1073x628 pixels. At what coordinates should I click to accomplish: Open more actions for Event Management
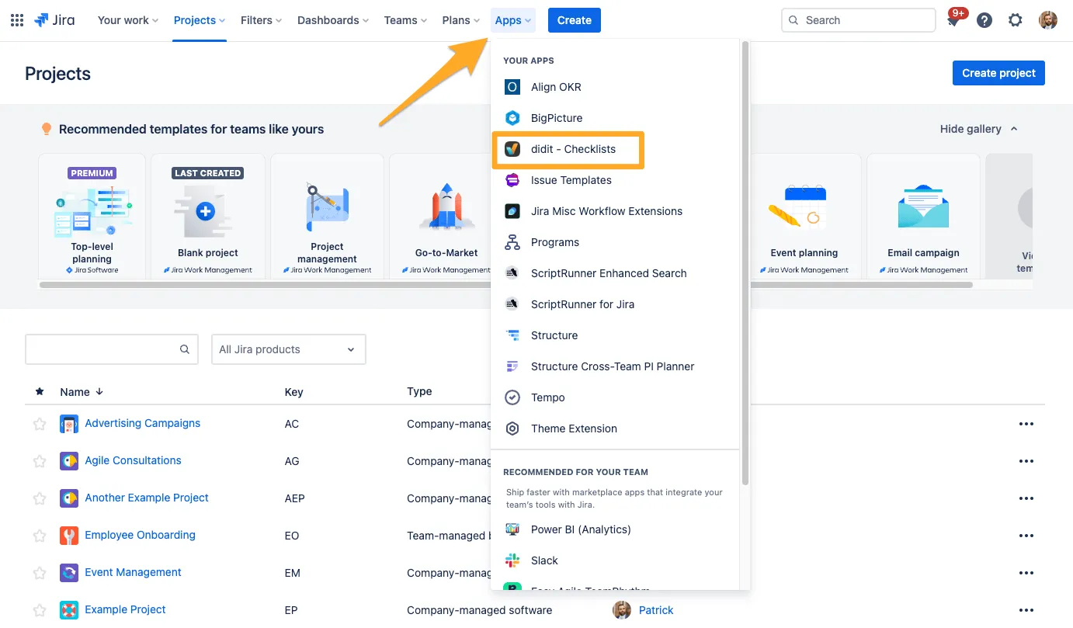tap(1026, 573)
